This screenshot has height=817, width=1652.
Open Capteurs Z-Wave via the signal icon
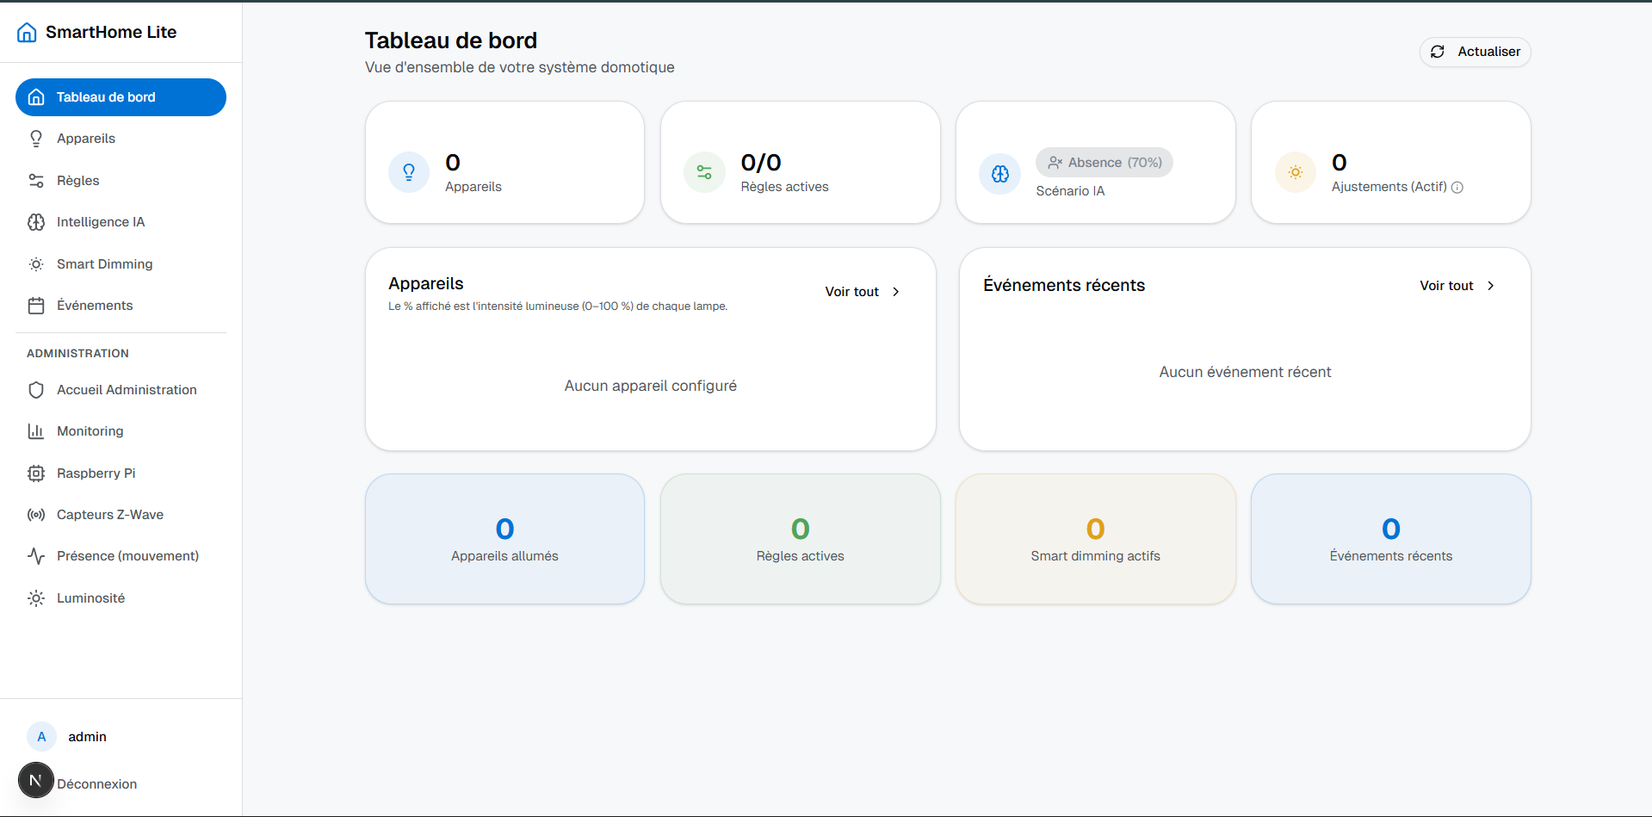[x=36, y=514]
